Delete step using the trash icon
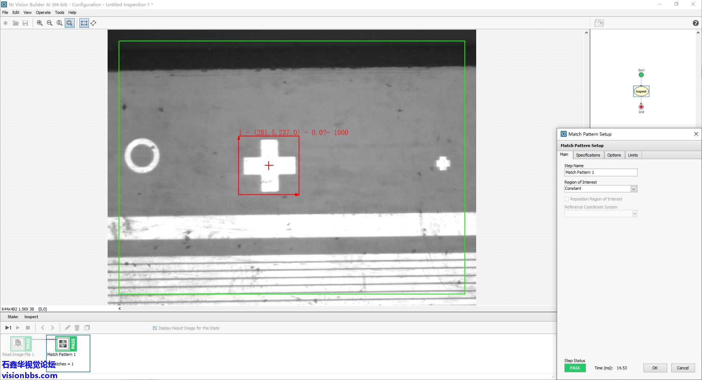 pyautogui.click(x=77, y=328)
